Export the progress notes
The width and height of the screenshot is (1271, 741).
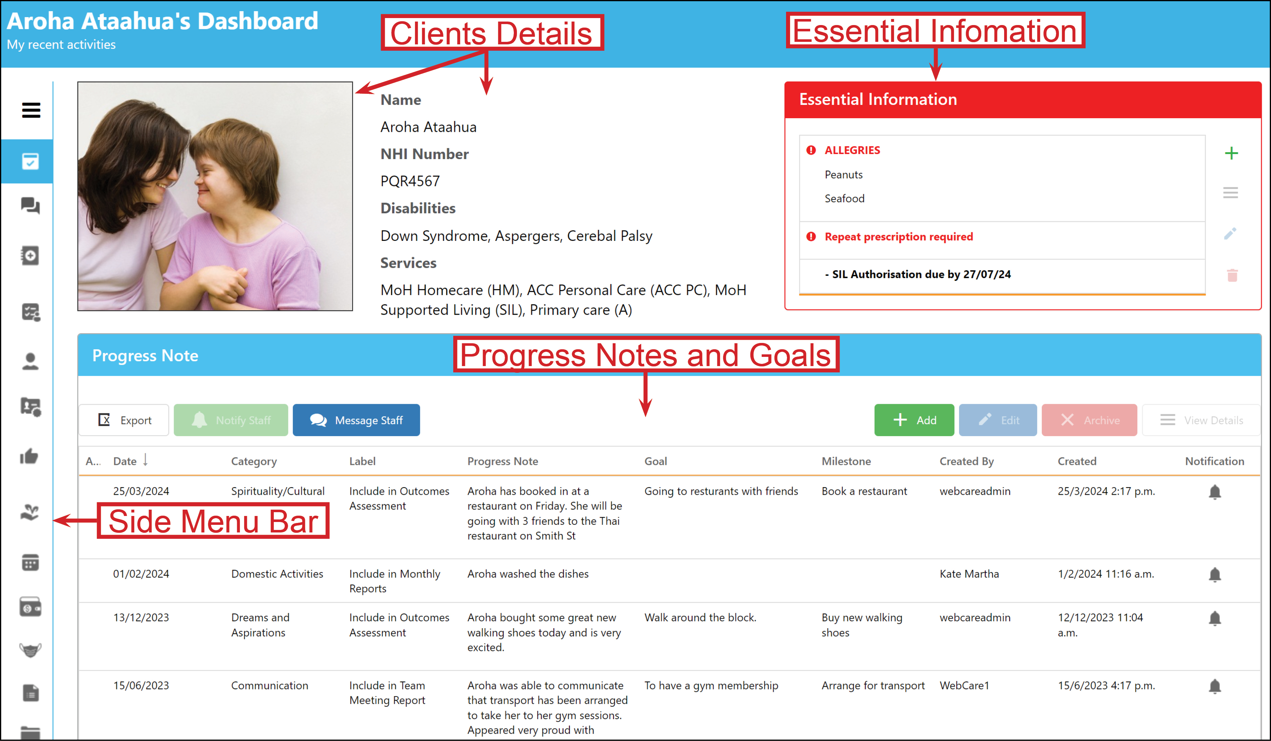pyautogui.click(x=124, y=420)
